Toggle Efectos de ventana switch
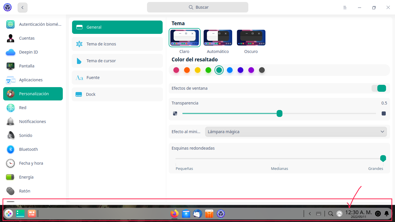The image size is (395, 222). point(379,88)
